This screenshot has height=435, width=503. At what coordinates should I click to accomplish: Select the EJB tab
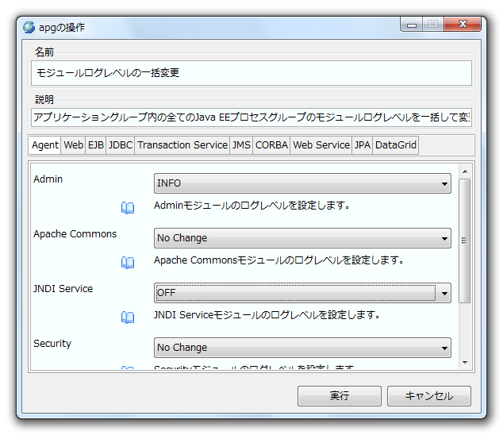95,145
